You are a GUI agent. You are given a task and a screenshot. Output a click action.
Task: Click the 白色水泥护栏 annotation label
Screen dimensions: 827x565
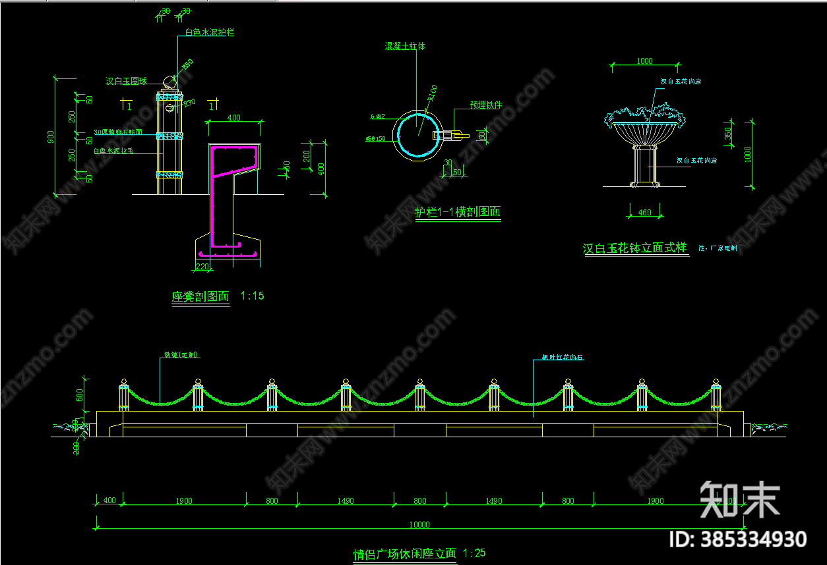point(209,32)
